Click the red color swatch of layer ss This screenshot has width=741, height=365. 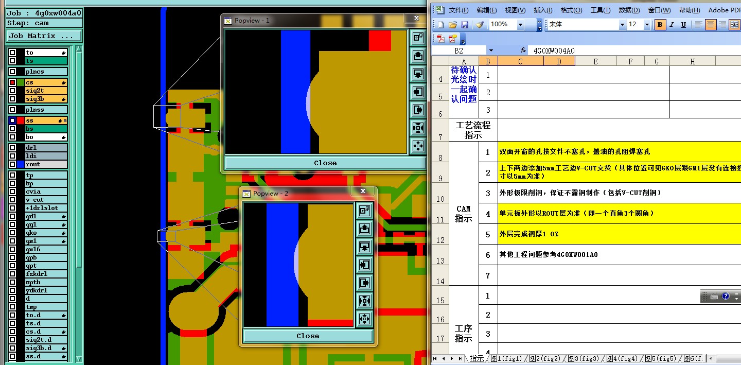pos(21,120)
